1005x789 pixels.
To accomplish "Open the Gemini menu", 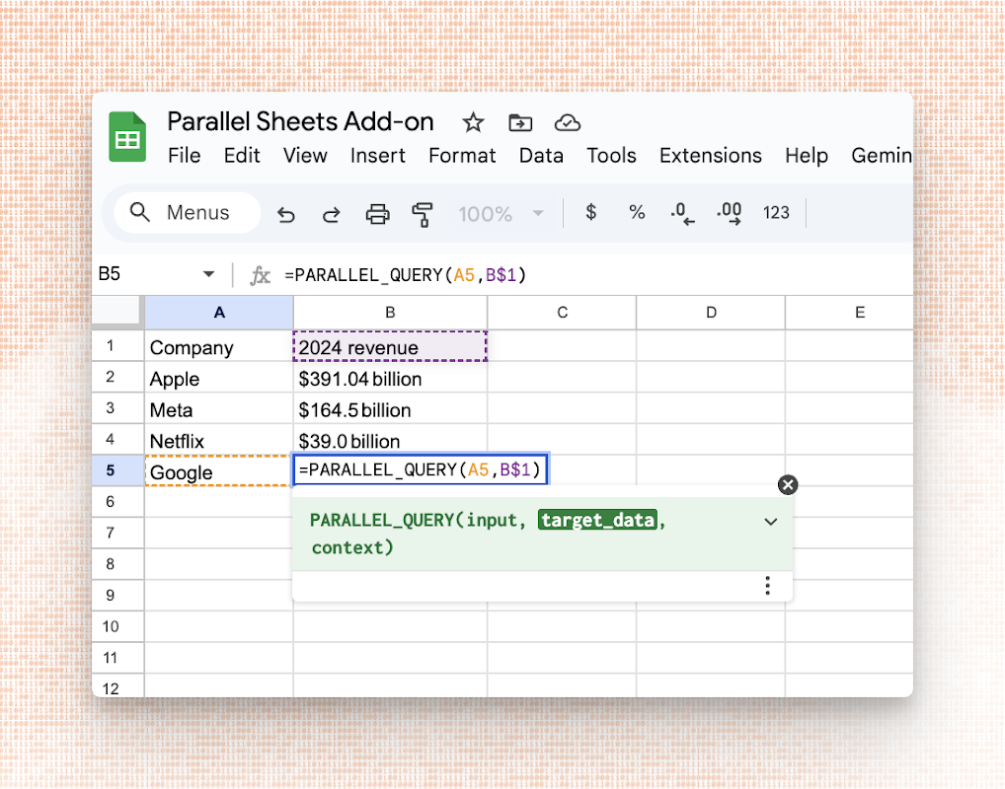I will 882,156.
